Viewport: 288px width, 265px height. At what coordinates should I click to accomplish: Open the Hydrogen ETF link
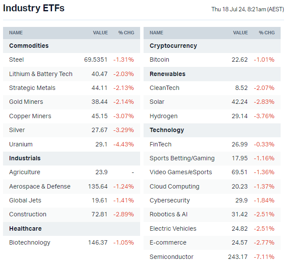[x=163, y=116]
